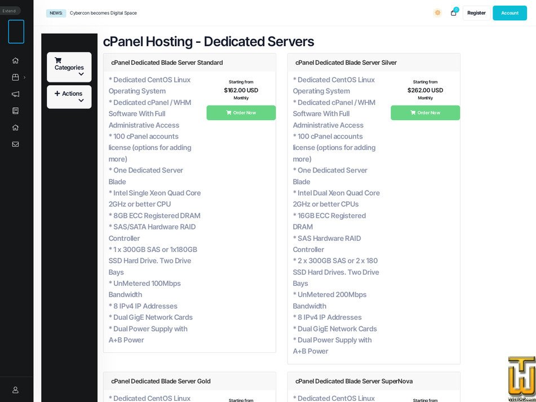Open the shopping cart icon in header

(454, 13)
